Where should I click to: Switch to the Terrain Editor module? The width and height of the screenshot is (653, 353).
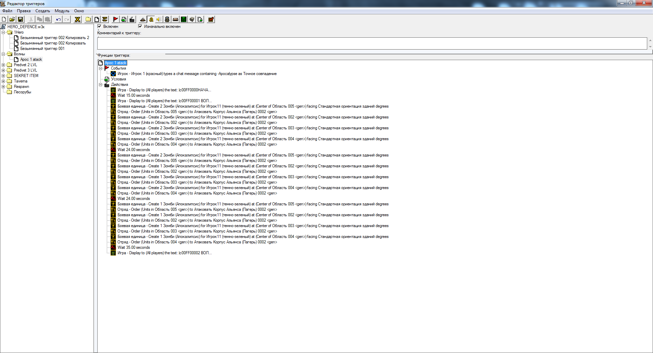pos(143,19)
